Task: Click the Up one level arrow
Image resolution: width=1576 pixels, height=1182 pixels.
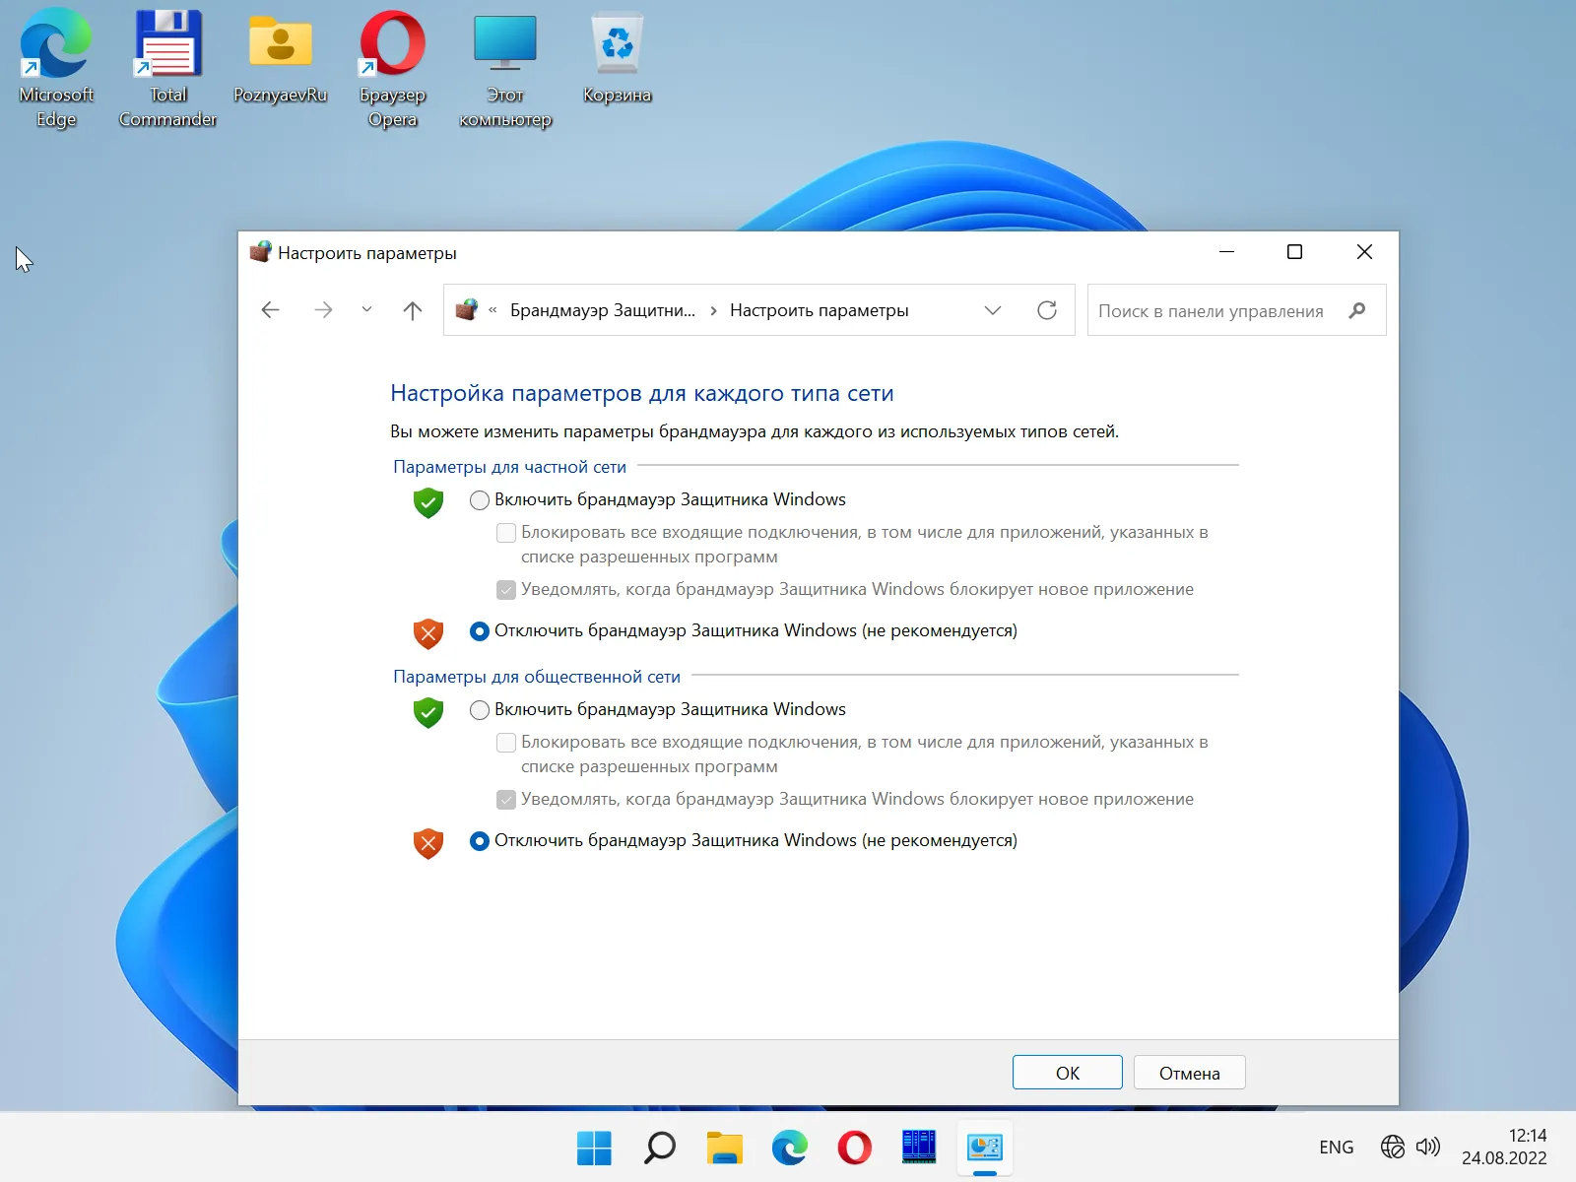Action: point(413,310)
